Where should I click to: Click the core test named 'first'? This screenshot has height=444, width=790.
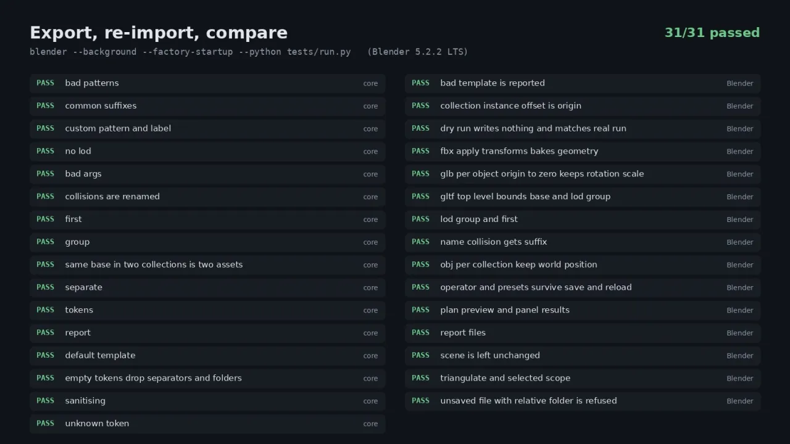pyautogui.click(x=207, y=220)
